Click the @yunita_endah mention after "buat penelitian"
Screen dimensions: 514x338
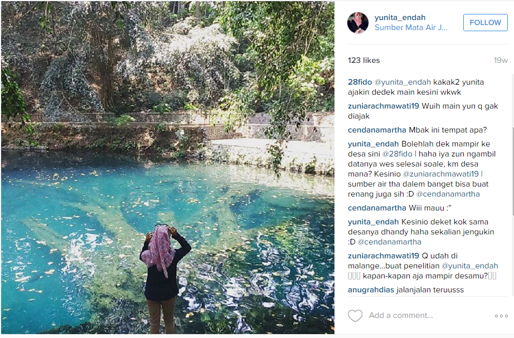tap(469, 266)
